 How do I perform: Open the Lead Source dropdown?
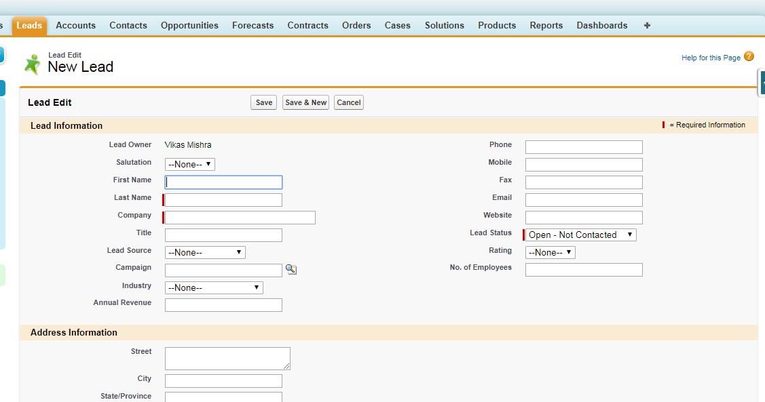pyautogui.click(x=205, y=253)
